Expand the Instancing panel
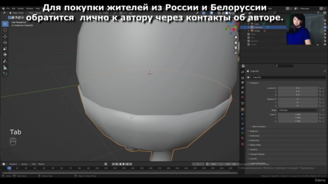 point(254,141)
